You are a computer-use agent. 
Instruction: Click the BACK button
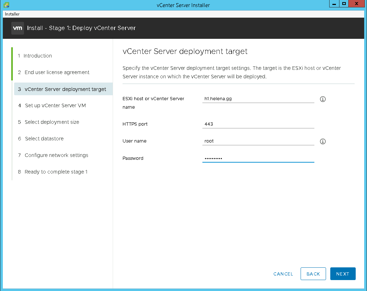click(x=313, y=274)
